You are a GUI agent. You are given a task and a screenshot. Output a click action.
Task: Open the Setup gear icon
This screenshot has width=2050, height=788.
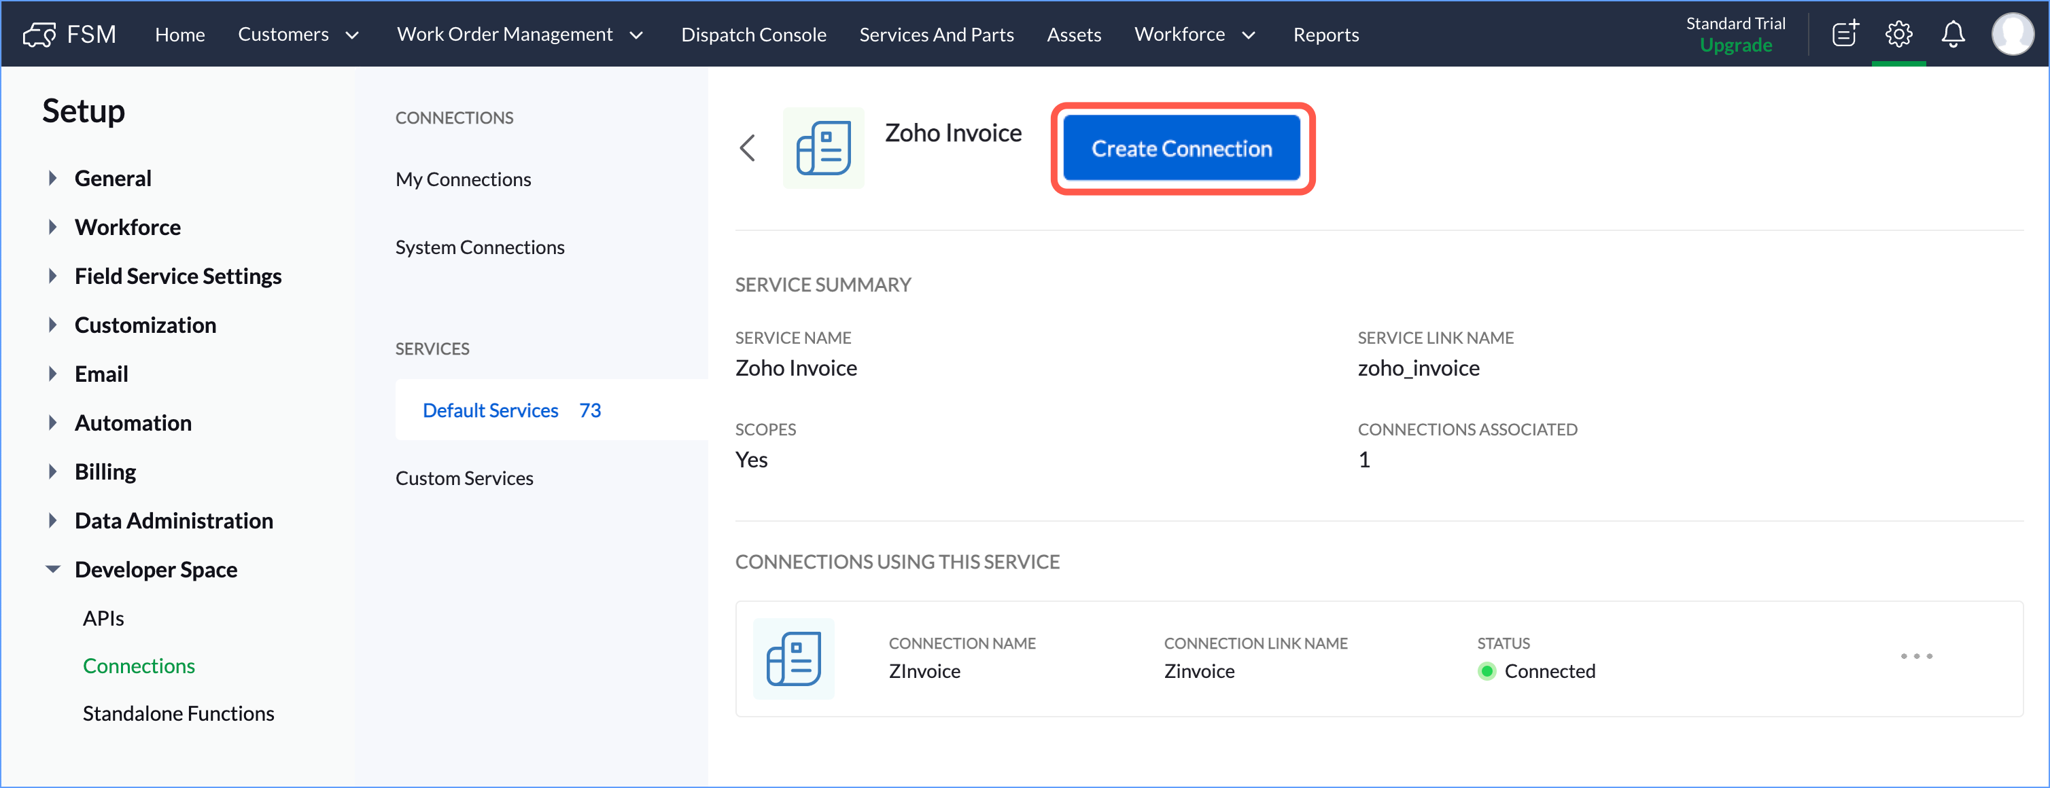pos(1898,34)
